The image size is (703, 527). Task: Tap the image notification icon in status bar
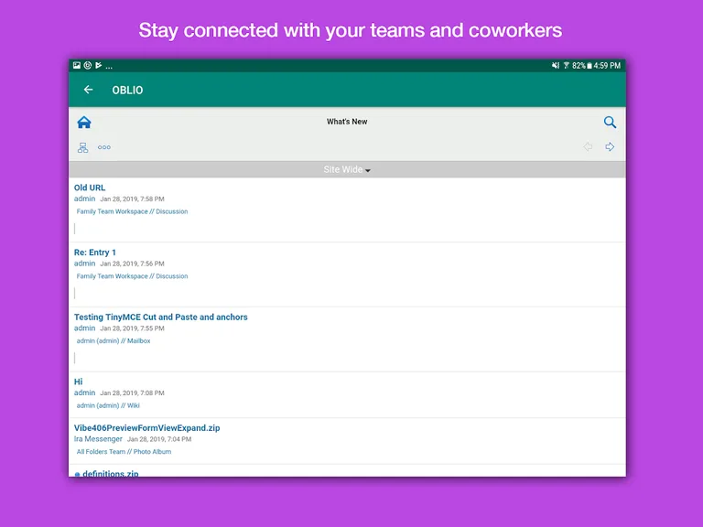(x=77, y=66)
